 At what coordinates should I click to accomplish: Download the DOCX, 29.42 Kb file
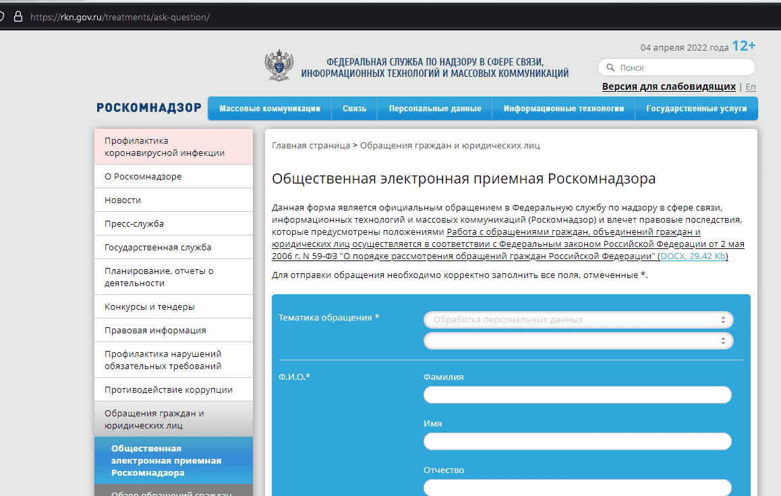[693, 256]
